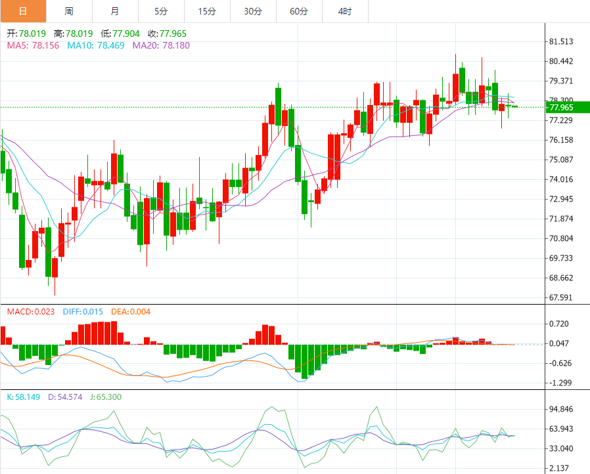Click the MA10 moving average label
The height and width of the screenshot is (474, 590).
pyautogui.click(x=94, y=45)
